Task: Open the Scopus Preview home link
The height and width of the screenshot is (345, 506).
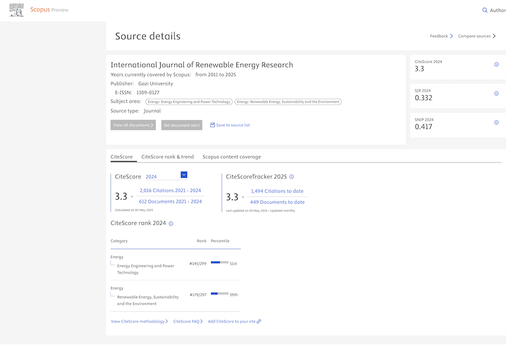Action: (x=49, y=10)
